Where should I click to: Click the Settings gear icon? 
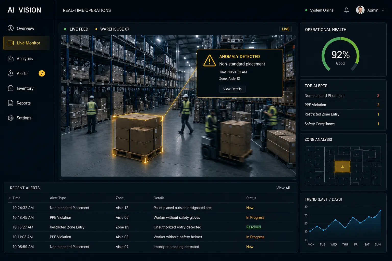(x=11, y=118)
